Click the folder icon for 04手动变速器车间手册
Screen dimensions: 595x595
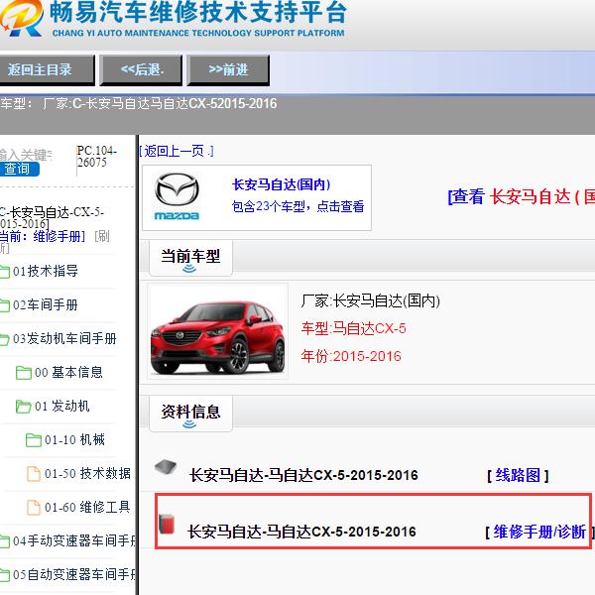(5, 541)
